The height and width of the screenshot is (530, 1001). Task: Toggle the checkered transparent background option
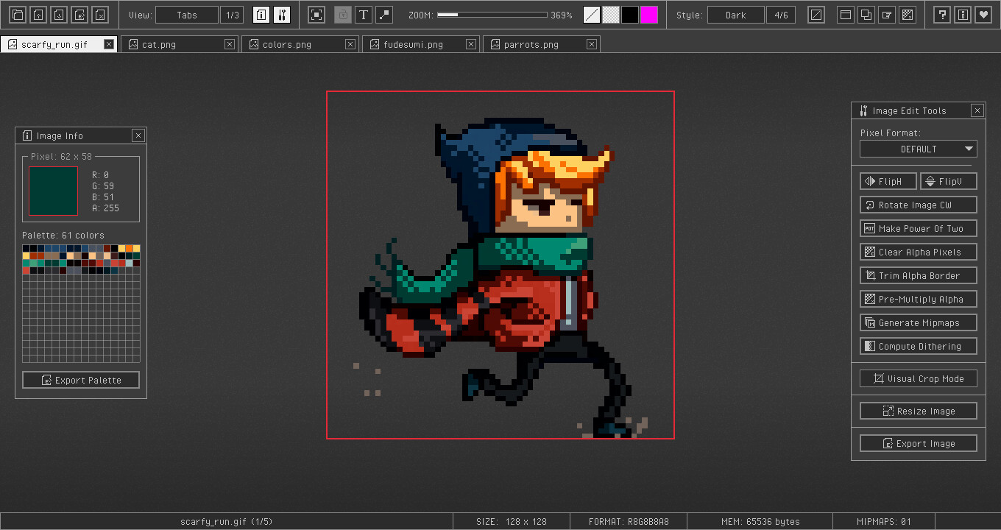[x=611, y=15]
